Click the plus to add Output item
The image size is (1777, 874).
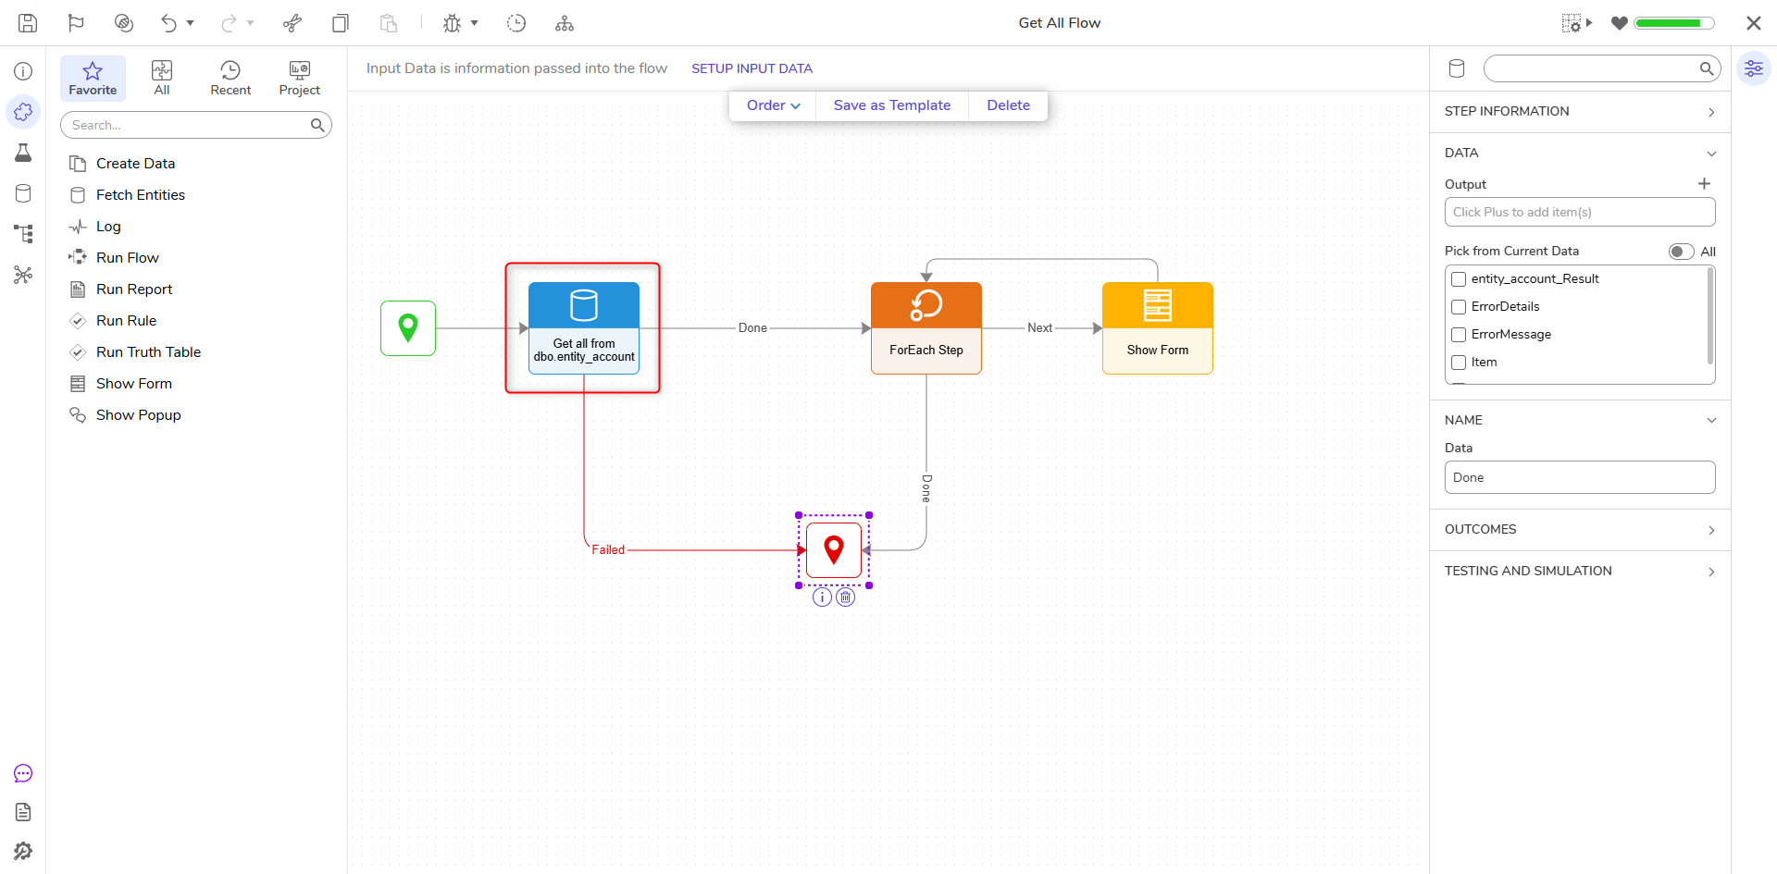tap(1704, 184)
